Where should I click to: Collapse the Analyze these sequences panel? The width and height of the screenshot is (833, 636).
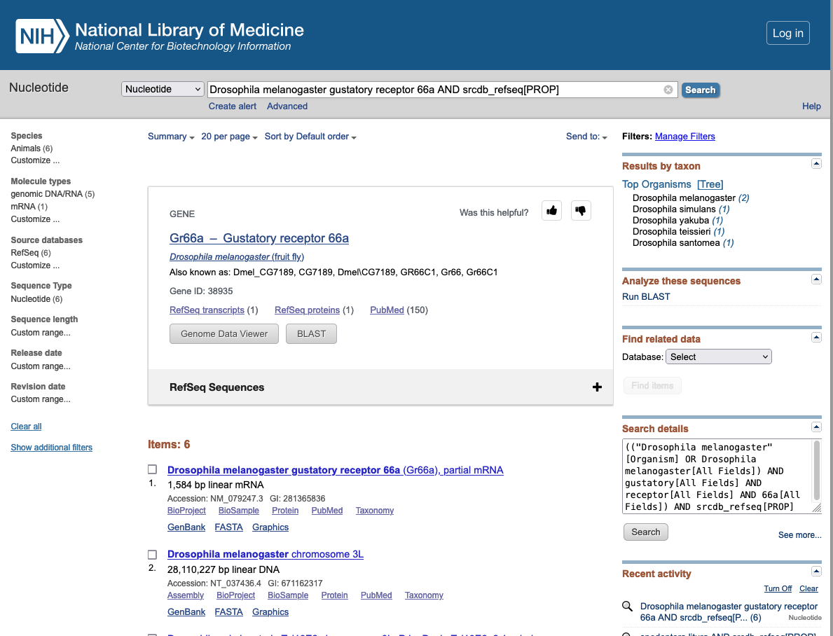pyautogui.click(x=816, y=279)
